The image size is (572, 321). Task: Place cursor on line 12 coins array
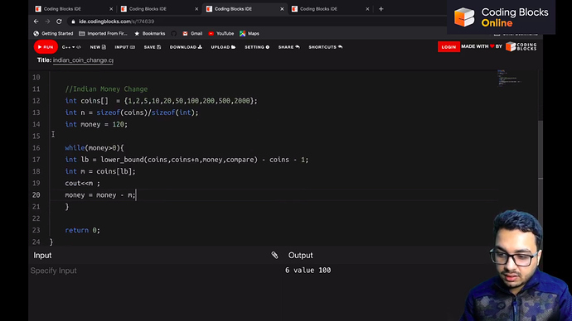pos(161,101)
